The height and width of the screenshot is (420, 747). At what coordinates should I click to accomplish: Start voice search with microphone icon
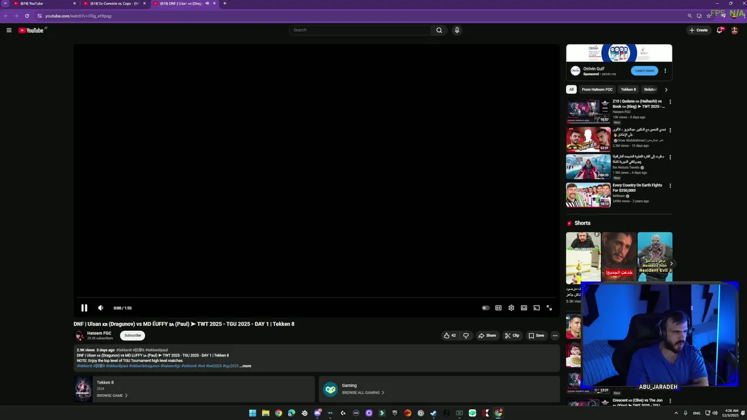tap(457, 30)
